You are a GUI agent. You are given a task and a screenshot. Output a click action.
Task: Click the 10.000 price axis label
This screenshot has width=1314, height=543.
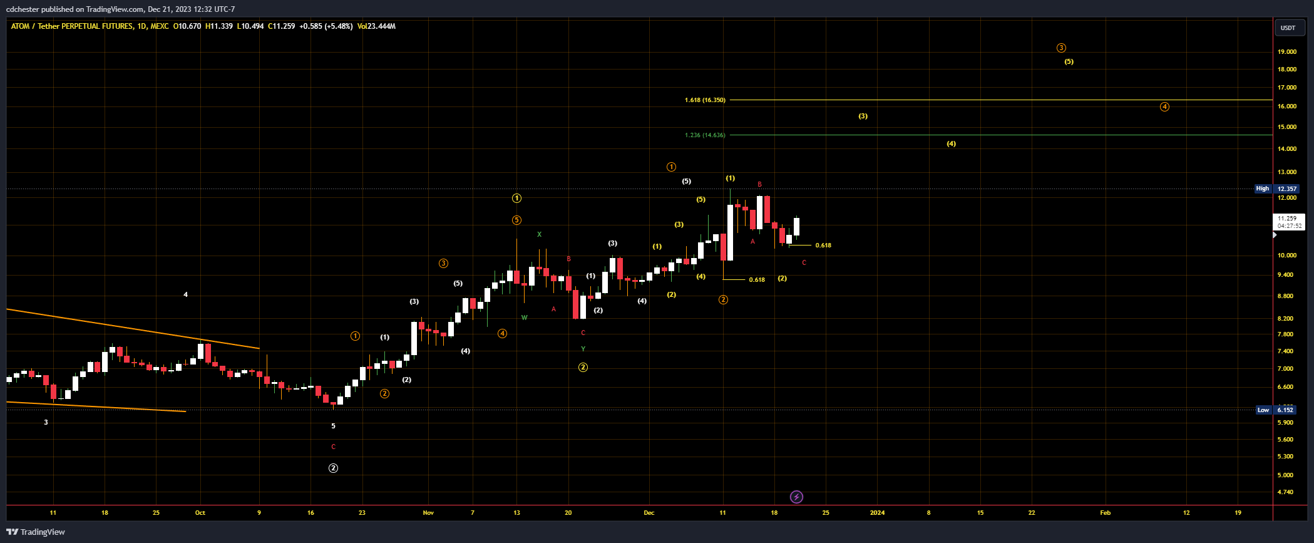1287,256
